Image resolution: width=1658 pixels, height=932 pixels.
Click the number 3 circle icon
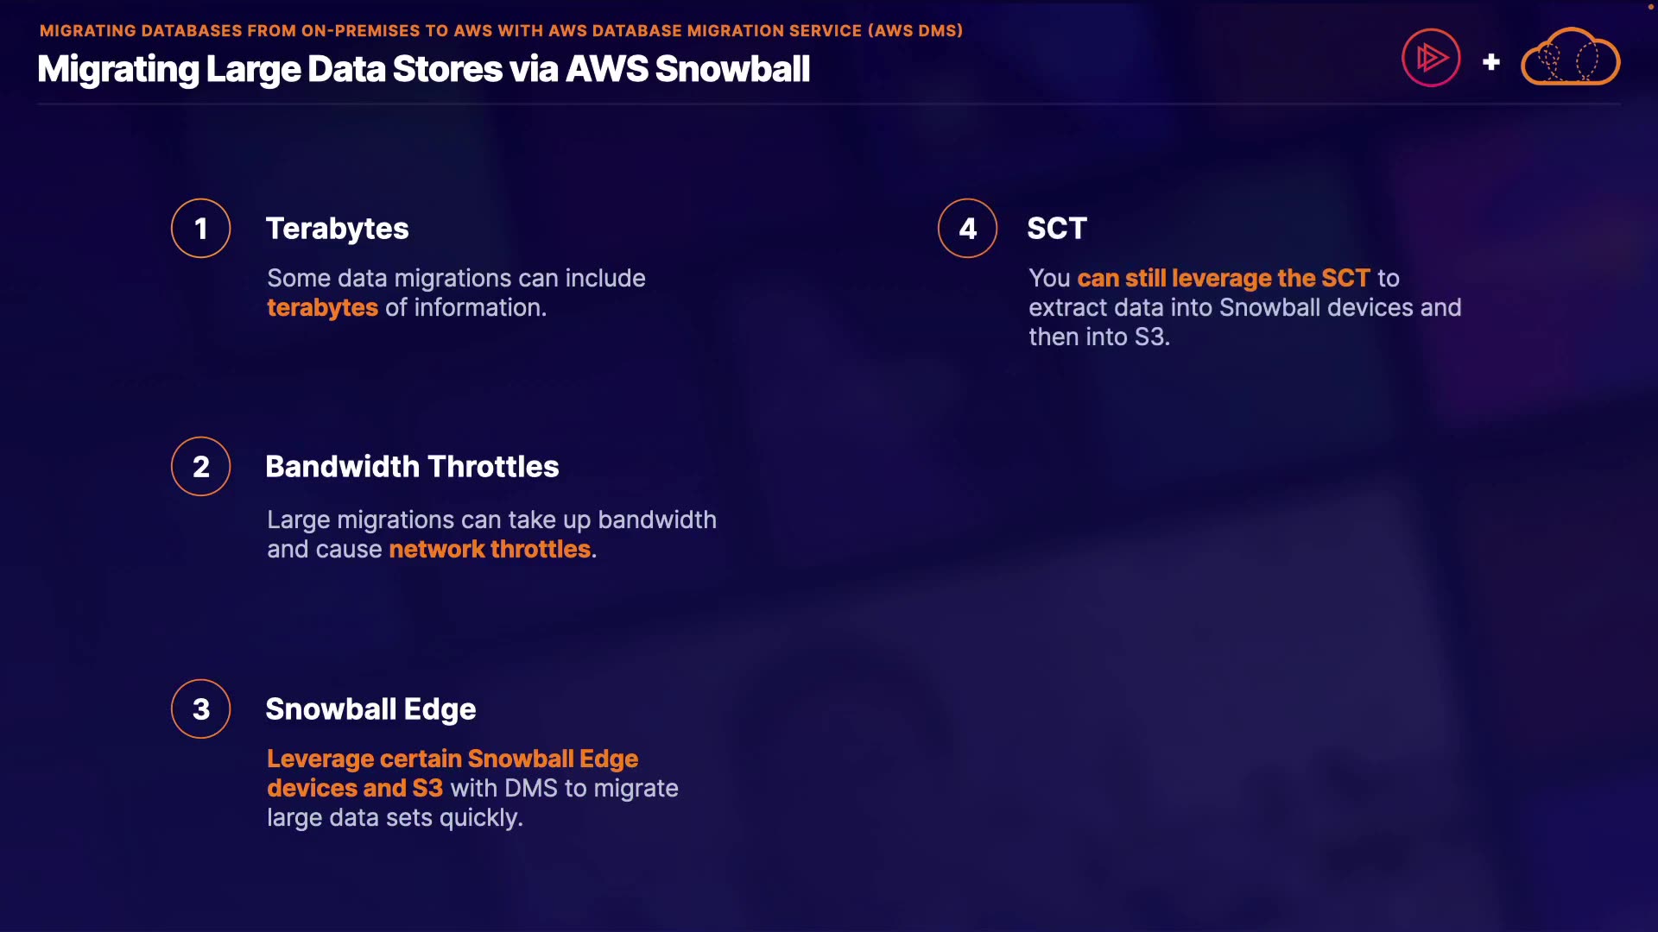pyautogui.click(x=201, y=709)
